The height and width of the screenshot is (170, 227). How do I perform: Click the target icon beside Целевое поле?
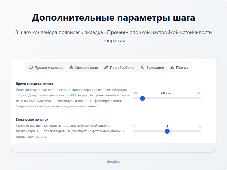(x=72, y=67)
